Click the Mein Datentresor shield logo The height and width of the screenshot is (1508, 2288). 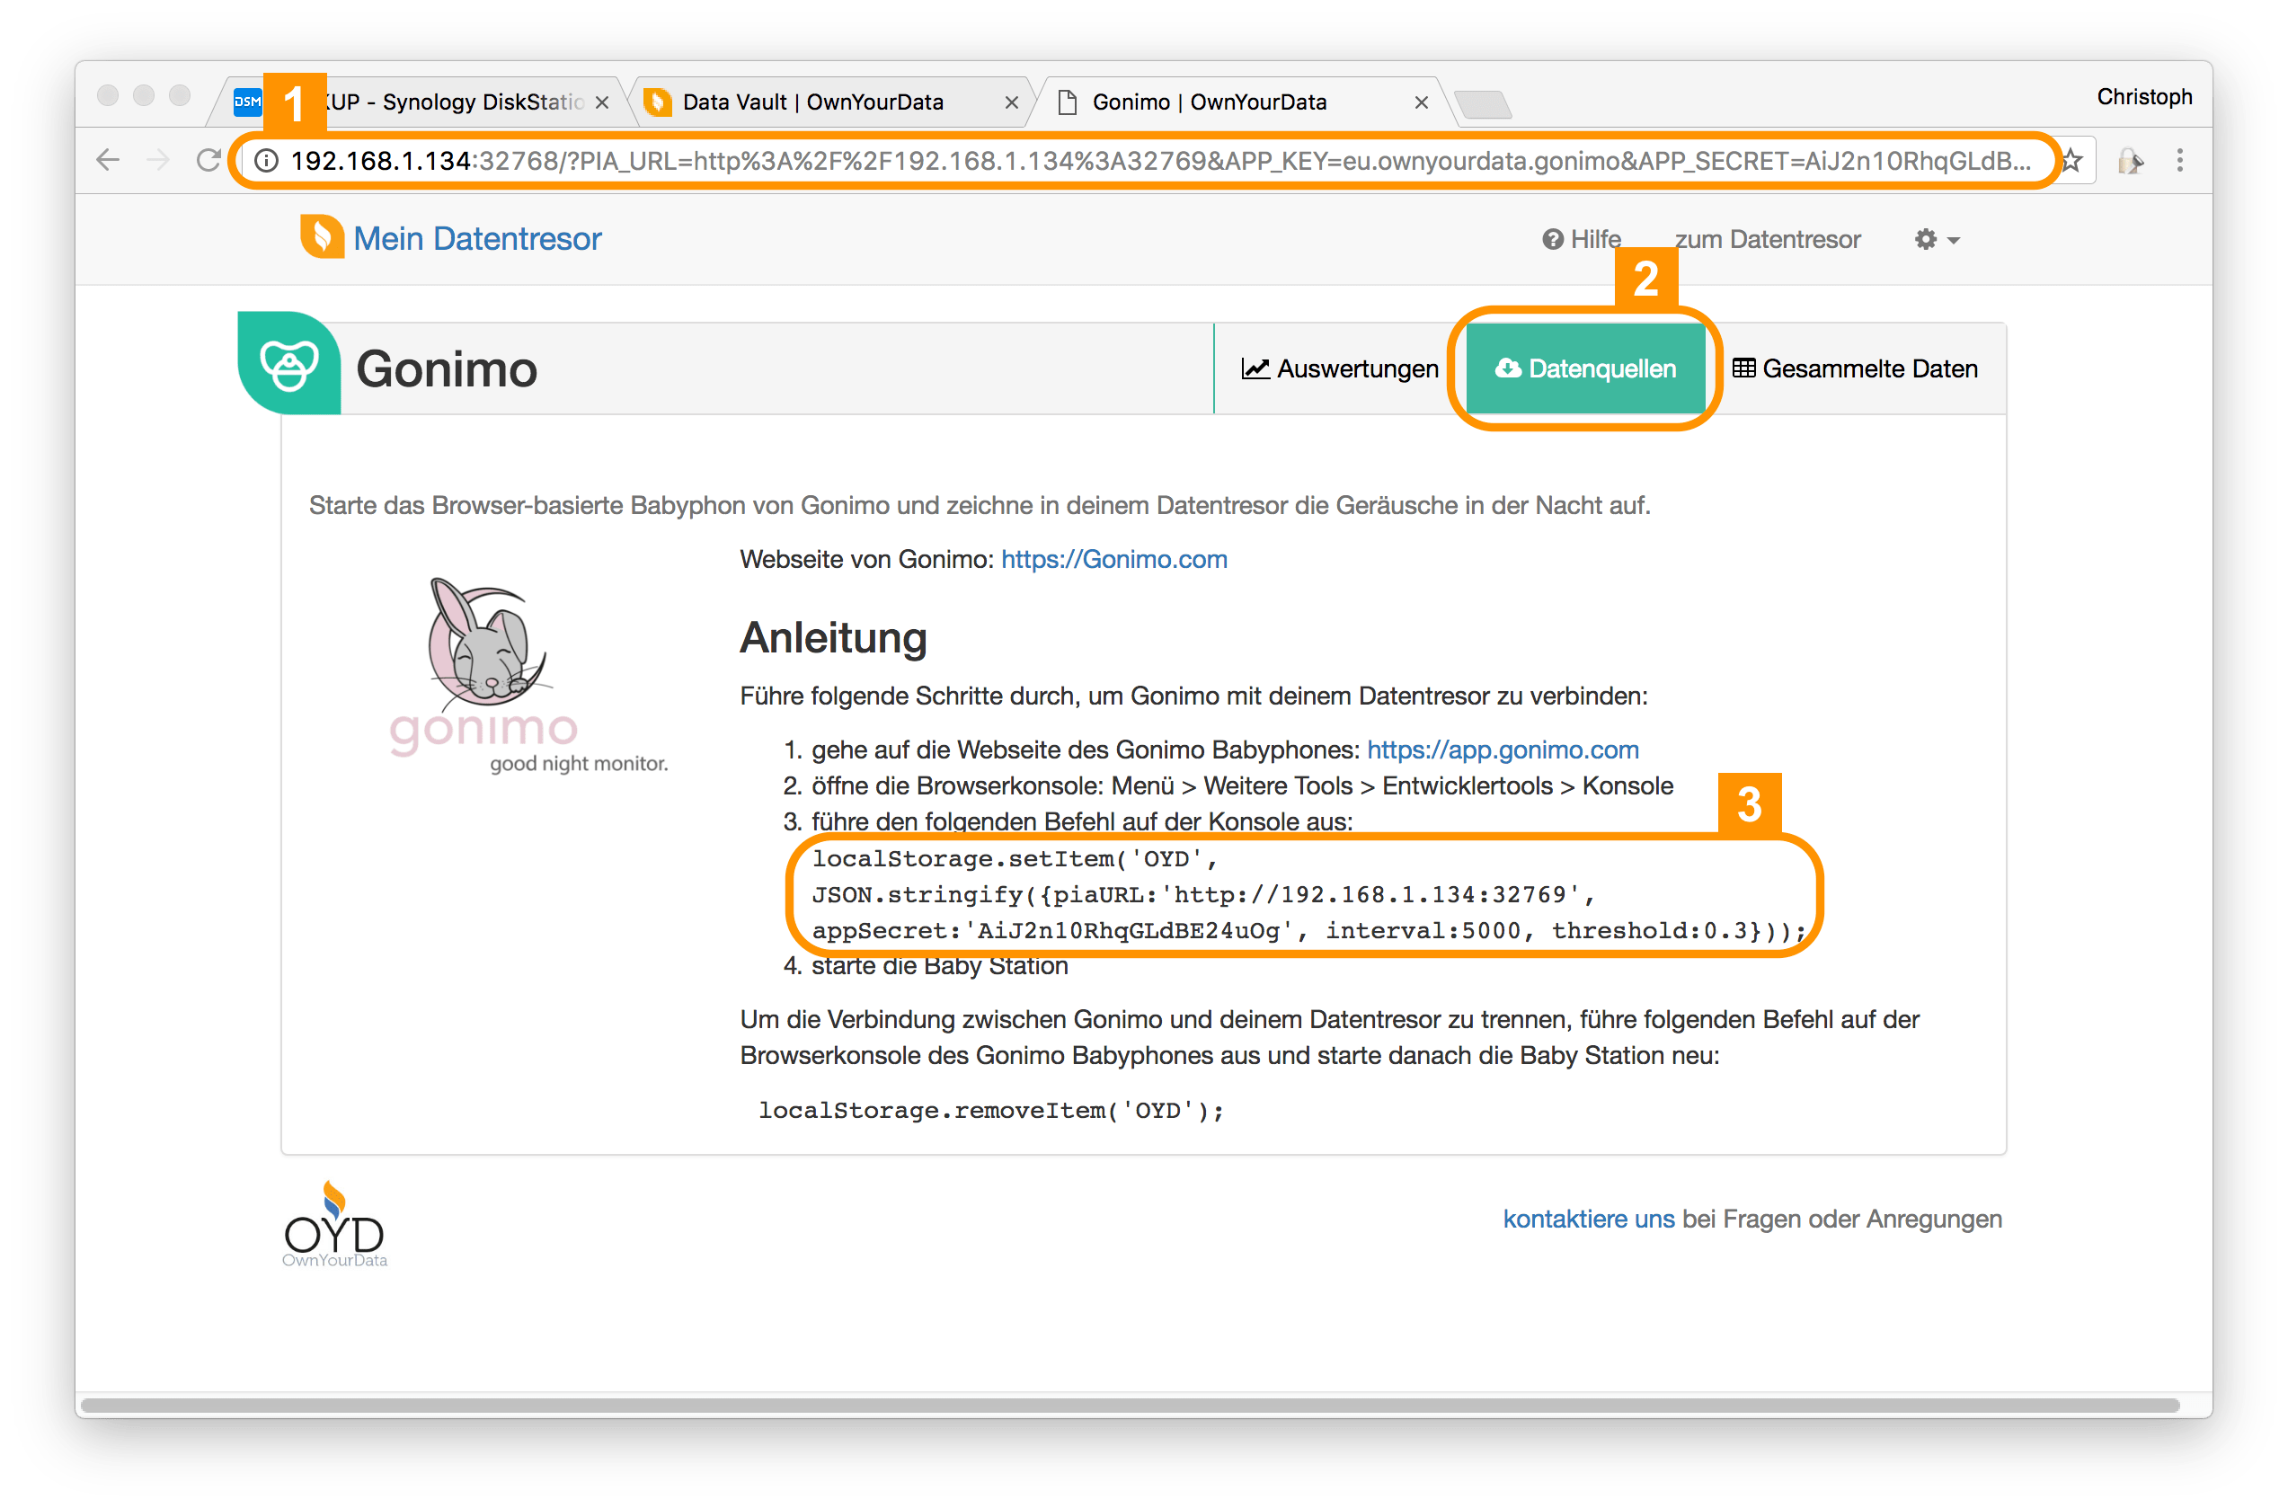[323, 236]
